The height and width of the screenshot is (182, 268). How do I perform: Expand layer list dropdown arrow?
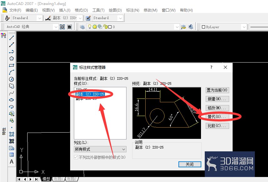(x=177, y=27)
